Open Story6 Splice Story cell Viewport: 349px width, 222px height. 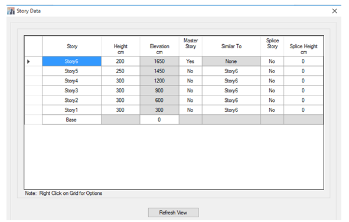pos(272,61)
